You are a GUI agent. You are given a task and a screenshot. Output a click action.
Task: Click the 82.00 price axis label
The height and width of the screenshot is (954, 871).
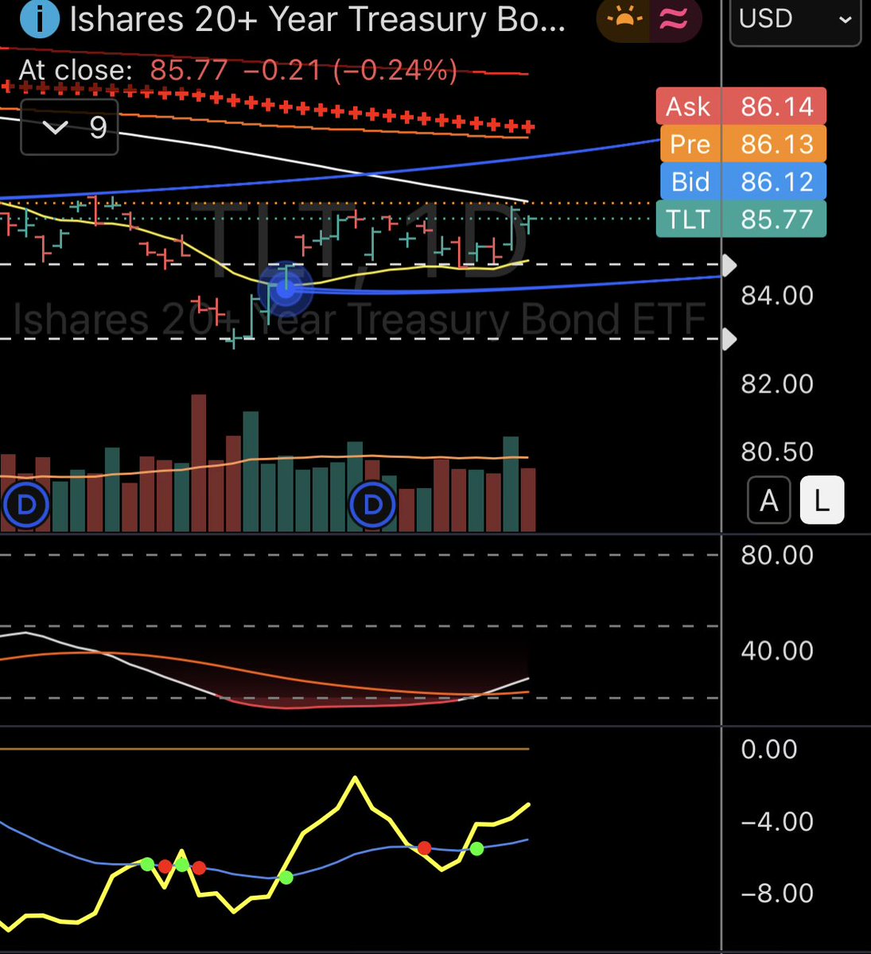777,384
